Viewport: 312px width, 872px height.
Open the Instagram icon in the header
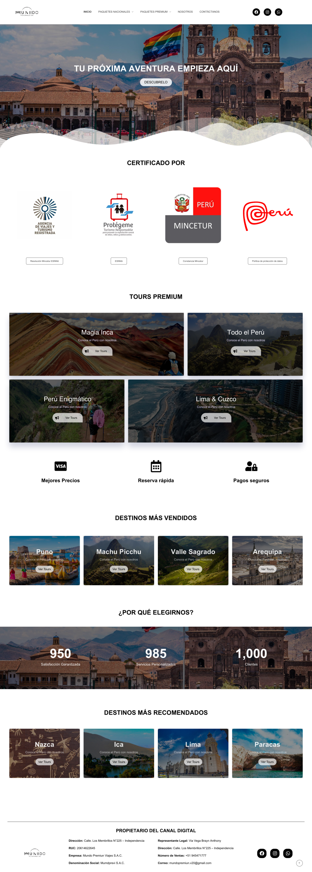(267, 12)
